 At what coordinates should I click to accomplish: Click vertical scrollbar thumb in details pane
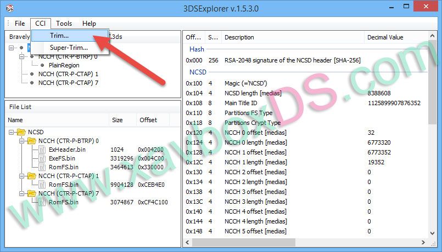click(433, 83)
